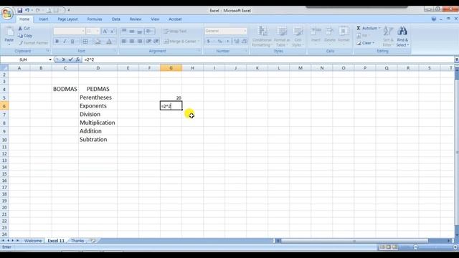This screenshot has height=258, width=459.
Task: Switch to the View tab
Action: 155,19
